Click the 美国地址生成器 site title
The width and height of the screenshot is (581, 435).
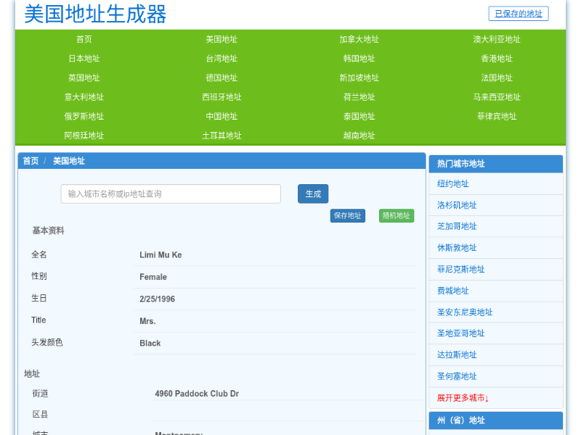(95, 14)
